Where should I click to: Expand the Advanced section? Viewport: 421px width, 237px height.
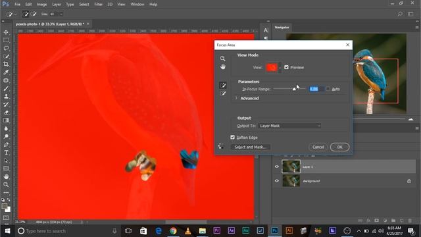click(x=236, y=98)
